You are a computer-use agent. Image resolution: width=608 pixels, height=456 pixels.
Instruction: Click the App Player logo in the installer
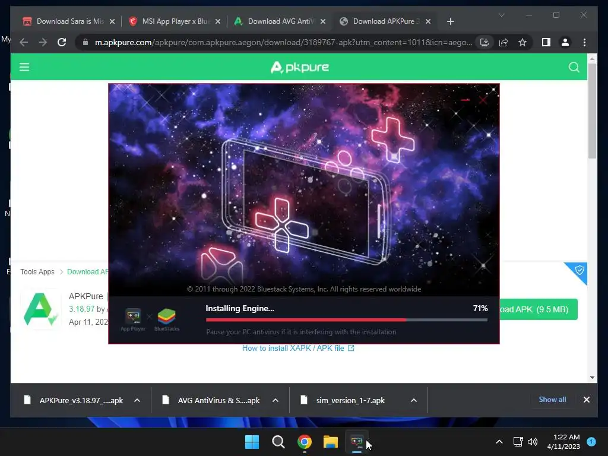133,320
